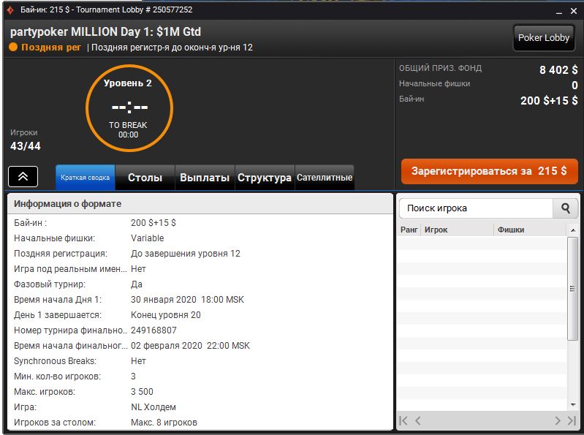
Task: Click scroll up arrow in player list
Action: pyautogui.click(x=573, y=230)
